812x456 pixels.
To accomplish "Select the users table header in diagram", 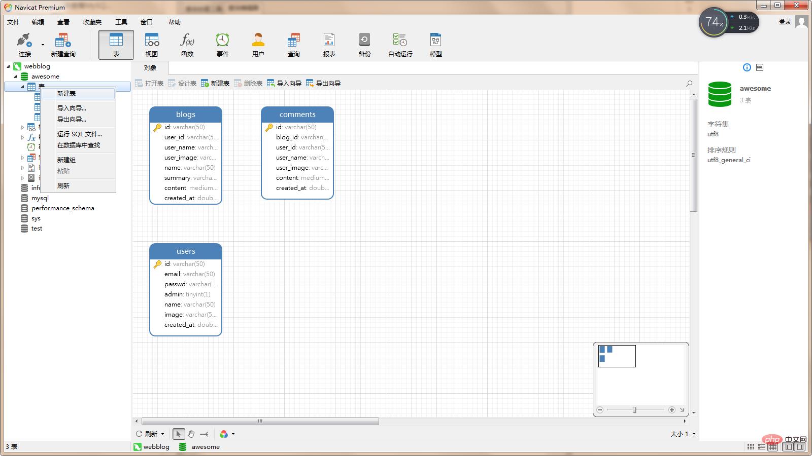I will [x=186, y=251].
